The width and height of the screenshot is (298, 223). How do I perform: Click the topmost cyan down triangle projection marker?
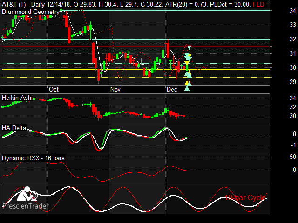(x=189, y=47)
